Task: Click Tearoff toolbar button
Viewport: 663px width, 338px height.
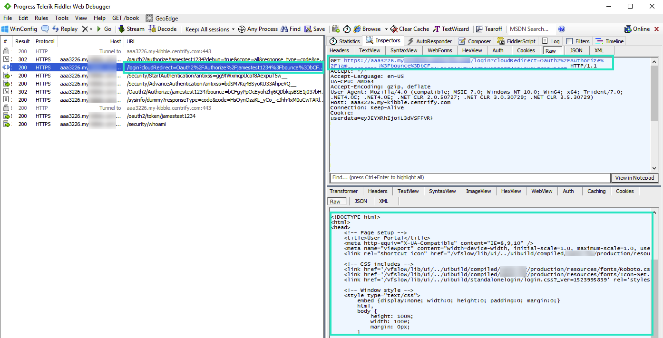Action: click(x=489, y=29)
